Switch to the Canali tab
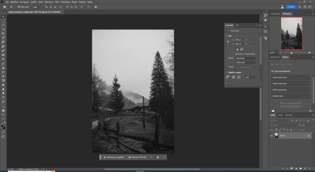This screenshot has width=315, height=172. click(280, 115)
